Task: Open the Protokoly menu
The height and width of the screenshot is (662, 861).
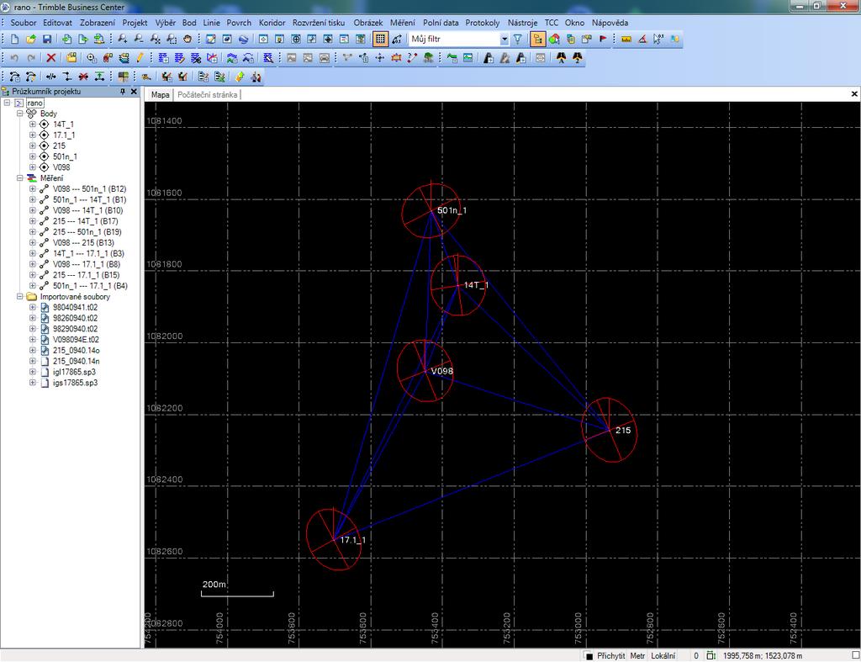Action: pos(482,23)
